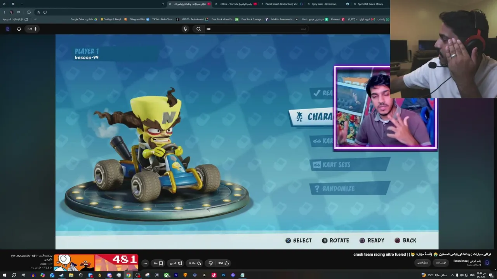This screenshot has width=497, height=279.
Task: Open File Explorer from the taskbar
Action: pyautogui.click(x=71, y=275)
